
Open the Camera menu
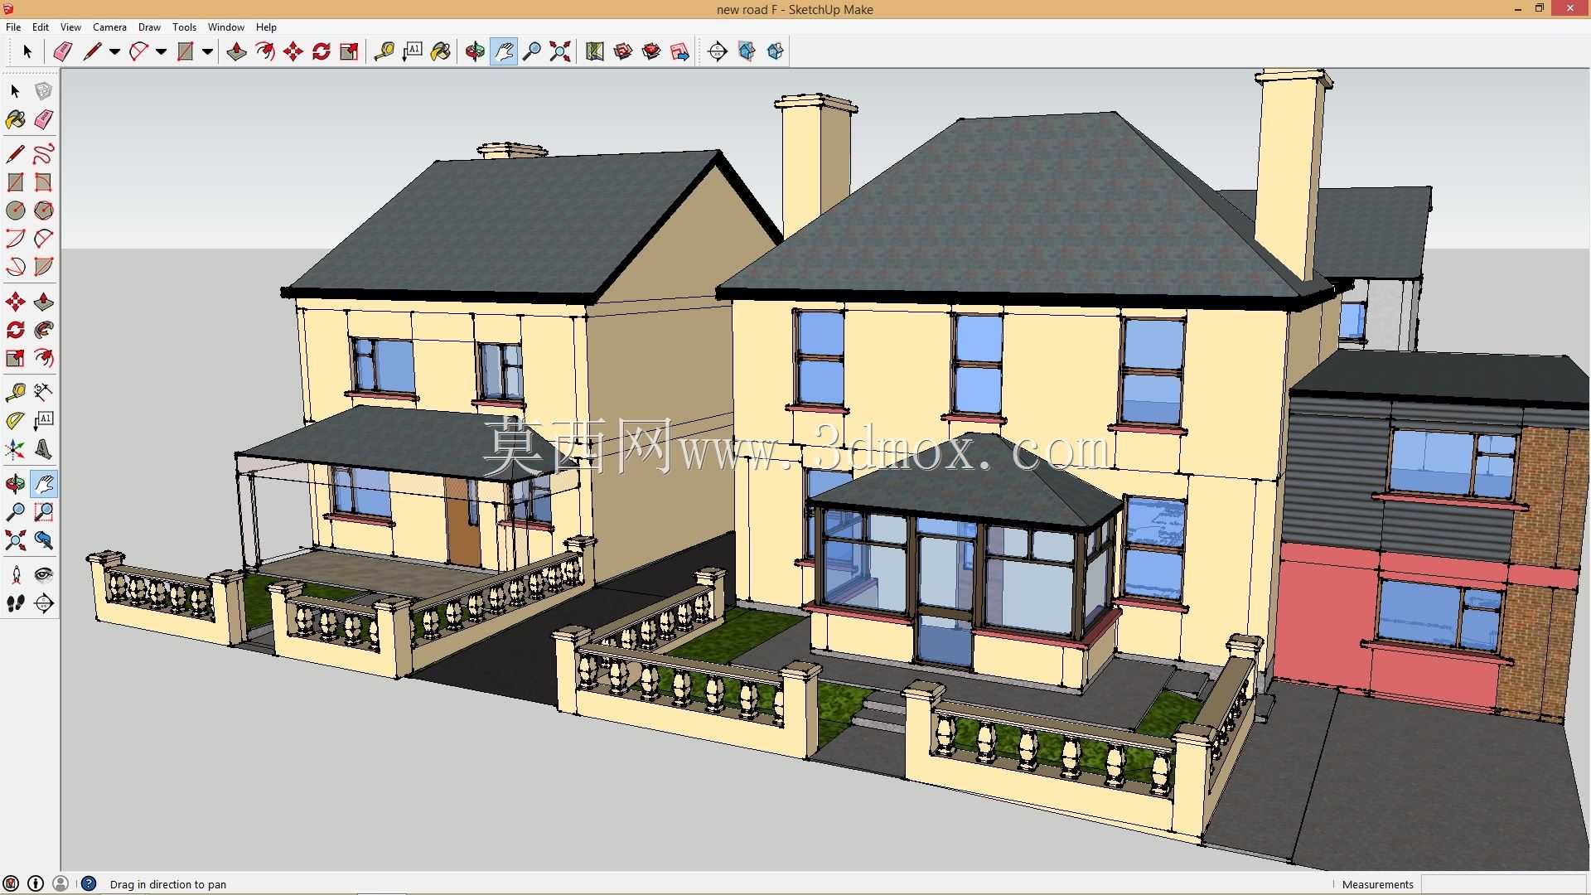coord(109,27)
